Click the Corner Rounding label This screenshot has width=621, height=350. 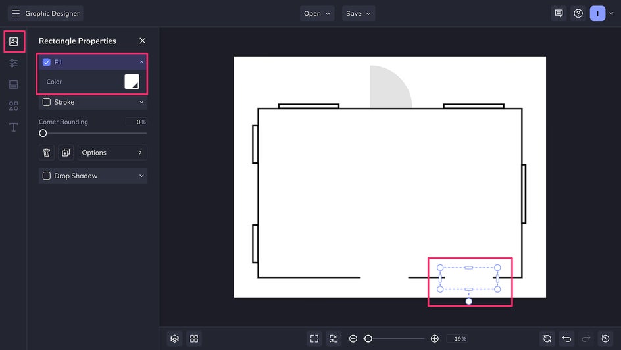(x=63, y=122)
